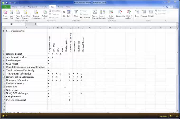
Task: Click Consolidate tool
Action: point(120,13)
